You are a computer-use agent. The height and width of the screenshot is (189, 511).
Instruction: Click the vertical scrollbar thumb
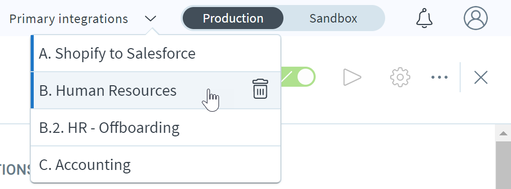[503, 165]
